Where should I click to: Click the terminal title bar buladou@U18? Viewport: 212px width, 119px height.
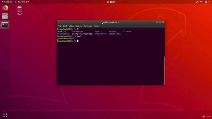pos(111,22)
